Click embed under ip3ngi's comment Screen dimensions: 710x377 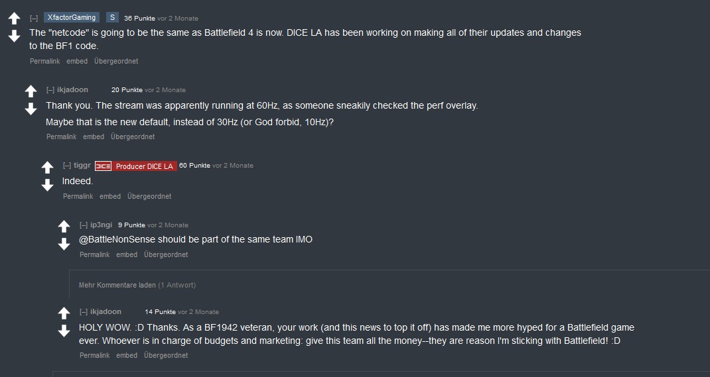point(127,254)
